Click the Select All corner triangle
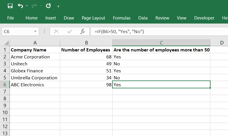The width and height of the screenshot is (228, 136). (5, 43)
